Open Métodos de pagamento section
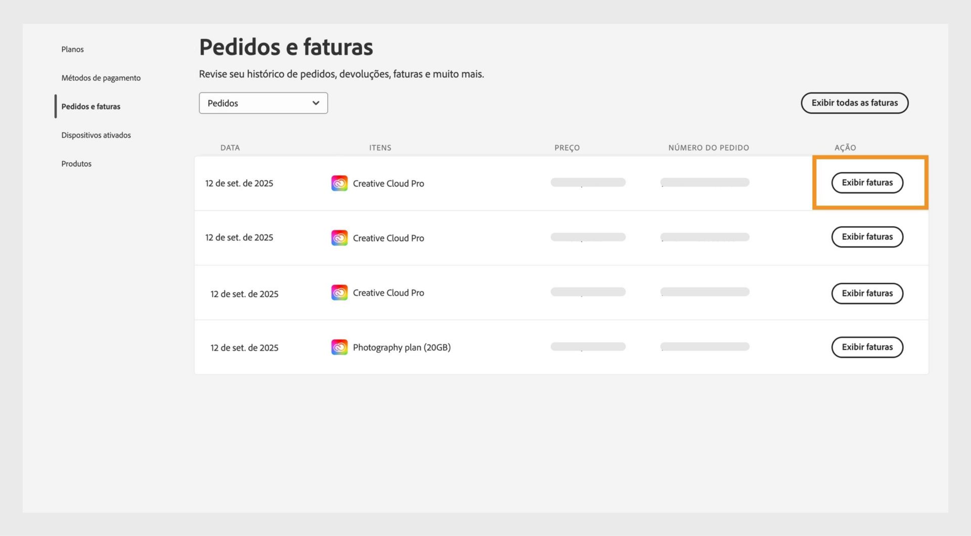Image resolution: width=971 pixels, height=536 pixels. tap(101, 78)
